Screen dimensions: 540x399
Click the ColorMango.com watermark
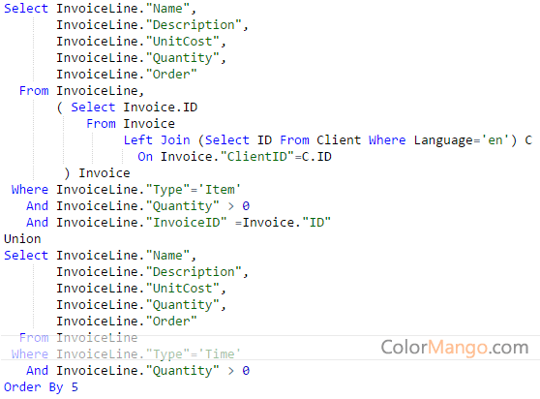(x=455, y=348)
